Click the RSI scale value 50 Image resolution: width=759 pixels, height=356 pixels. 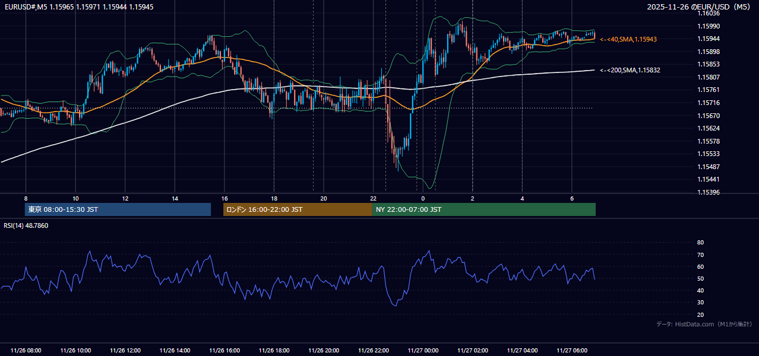pyautogui.click(x=700, y=278)
